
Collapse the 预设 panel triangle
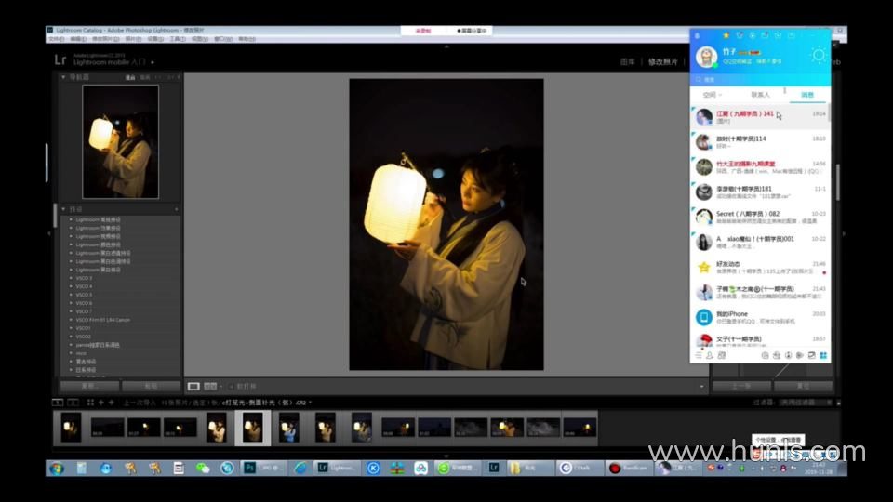point(63,209)
